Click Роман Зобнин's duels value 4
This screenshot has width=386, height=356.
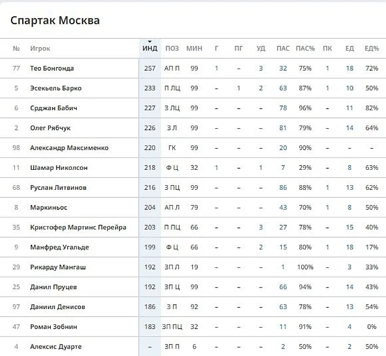click(350, 327)
